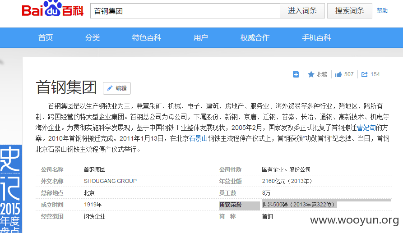Click the 公司性质 field label
The width and height of the screenshot is (403, 233).
pos(230,169)
